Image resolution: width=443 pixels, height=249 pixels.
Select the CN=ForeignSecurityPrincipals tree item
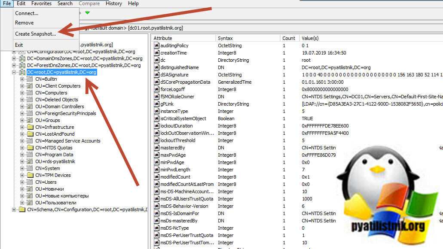(x=66, y=113)
